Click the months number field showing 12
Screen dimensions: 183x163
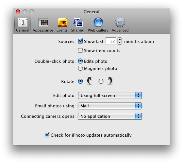click(x=111, y=41)
